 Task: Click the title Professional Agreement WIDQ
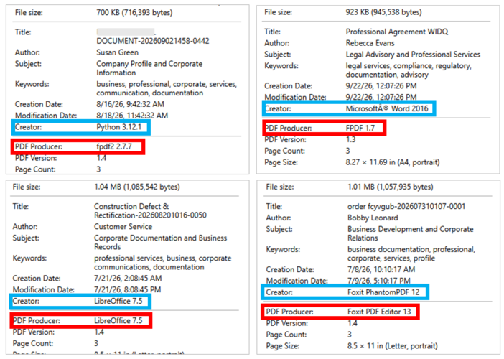point(397,32)
